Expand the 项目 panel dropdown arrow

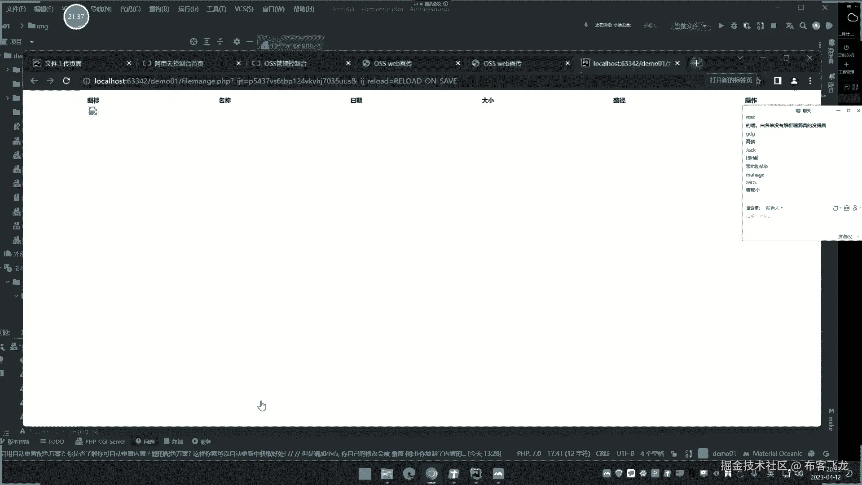[x=32, y=42]
